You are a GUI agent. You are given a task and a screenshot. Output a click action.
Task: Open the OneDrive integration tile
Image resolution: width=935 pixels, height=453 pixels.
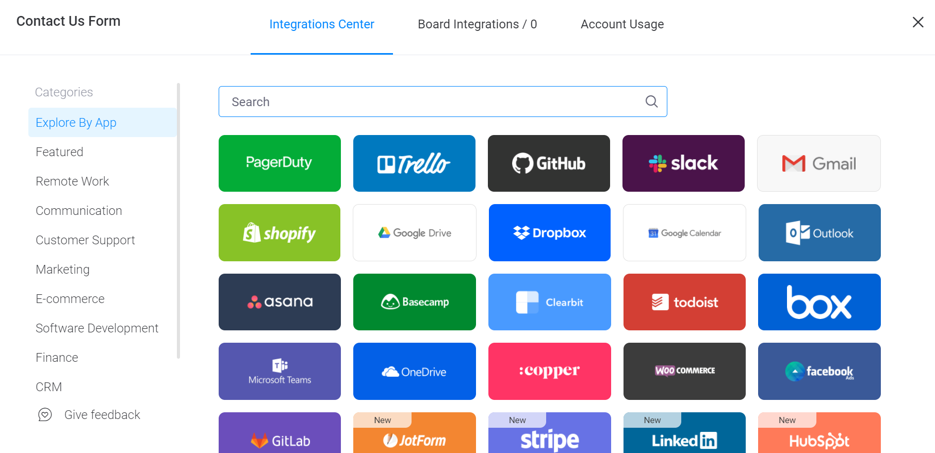415,371
